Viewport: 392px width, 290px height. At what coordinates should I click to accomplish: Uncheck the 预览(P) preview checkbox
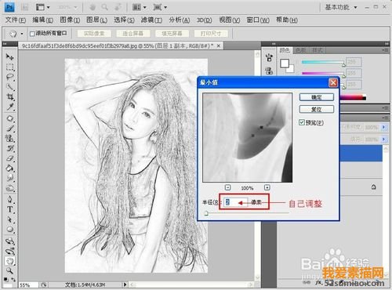302,122
